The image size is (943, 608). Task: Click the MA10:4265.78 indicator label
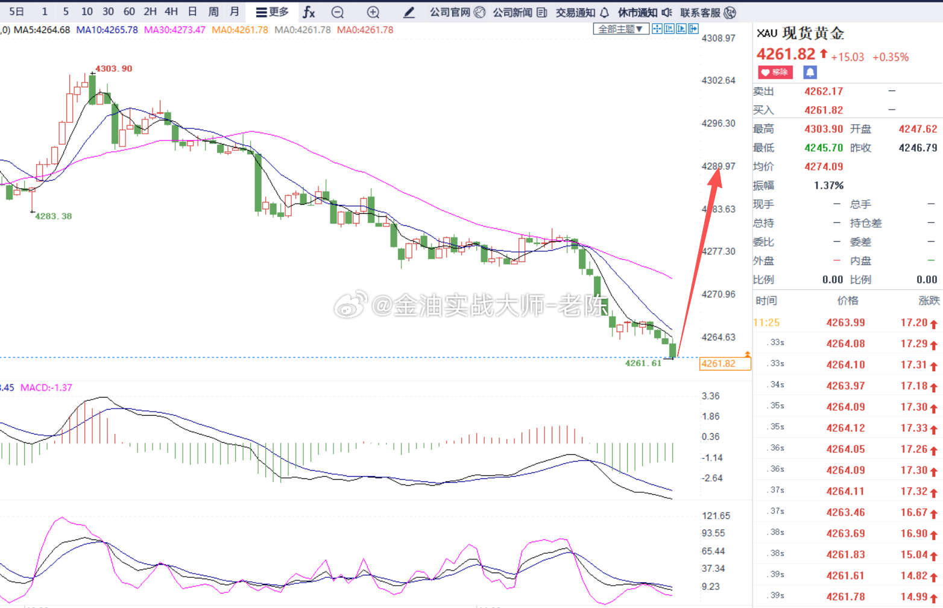point(107,30)
